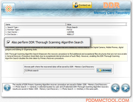Image resolution: width=133 pixels, height=102 pixels.
Task: Click the Contact us button
Action: point(82,5)
